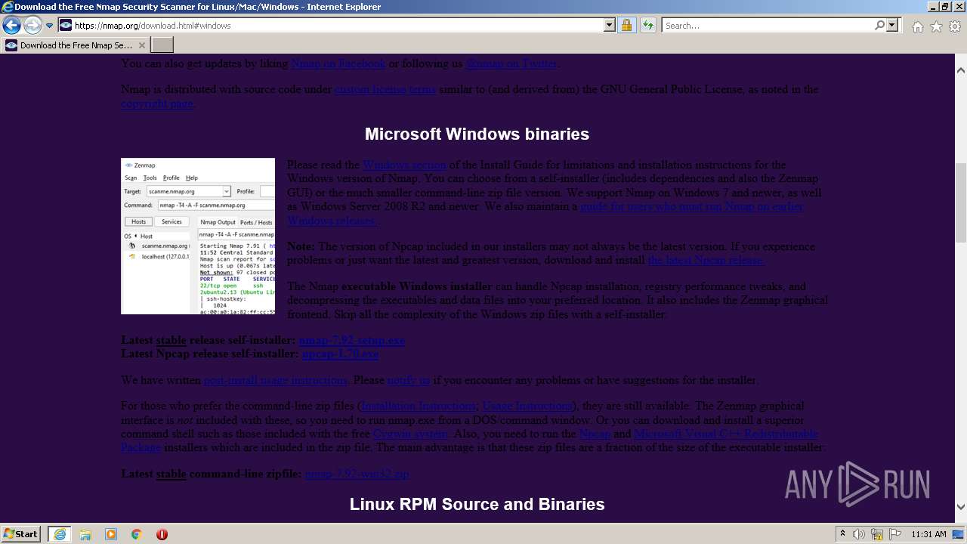Open the copyright page link
The image size is (967, 544).
click(x=157, y=104)
